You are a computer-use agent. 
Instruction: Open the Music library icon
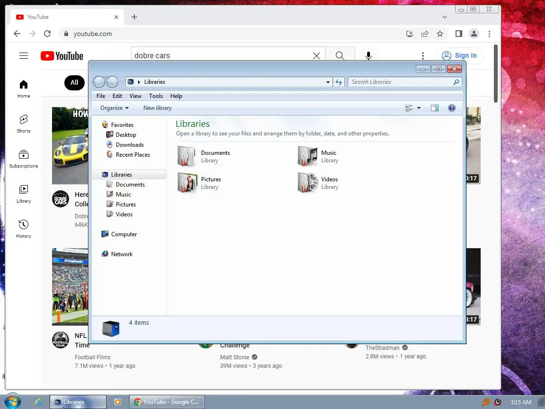[x=308, y=156]
